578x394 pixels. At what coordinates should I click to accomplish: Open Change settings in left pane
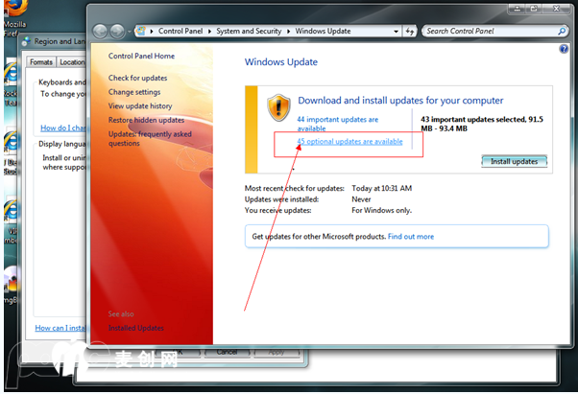pos(134,92)
